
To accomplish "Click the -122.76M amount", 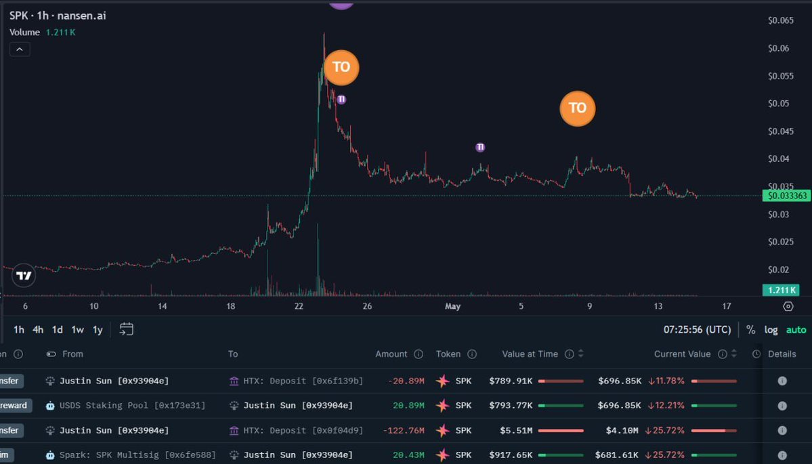I will [x=404, y=430].
